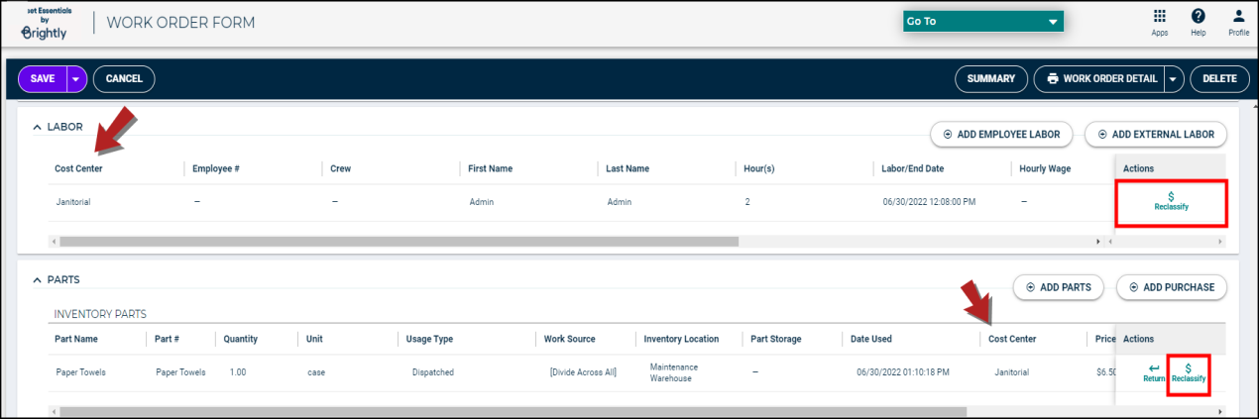Viewport: 1259px width, 419px height.
Task: Click date used 06/30/2022 01:10:18 PM
Action: (903, 373)
